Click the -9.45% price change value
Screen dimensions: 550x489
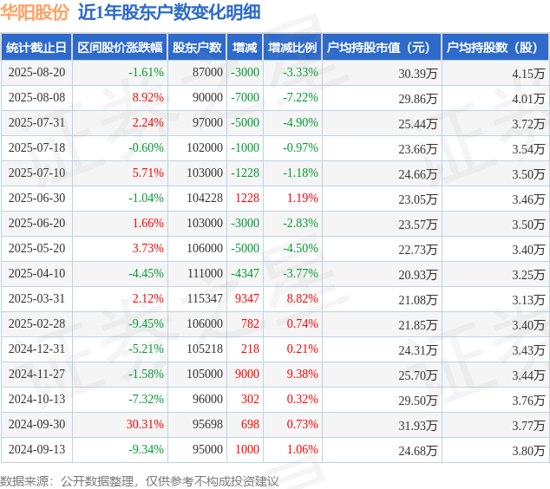[x=146, y=323]
